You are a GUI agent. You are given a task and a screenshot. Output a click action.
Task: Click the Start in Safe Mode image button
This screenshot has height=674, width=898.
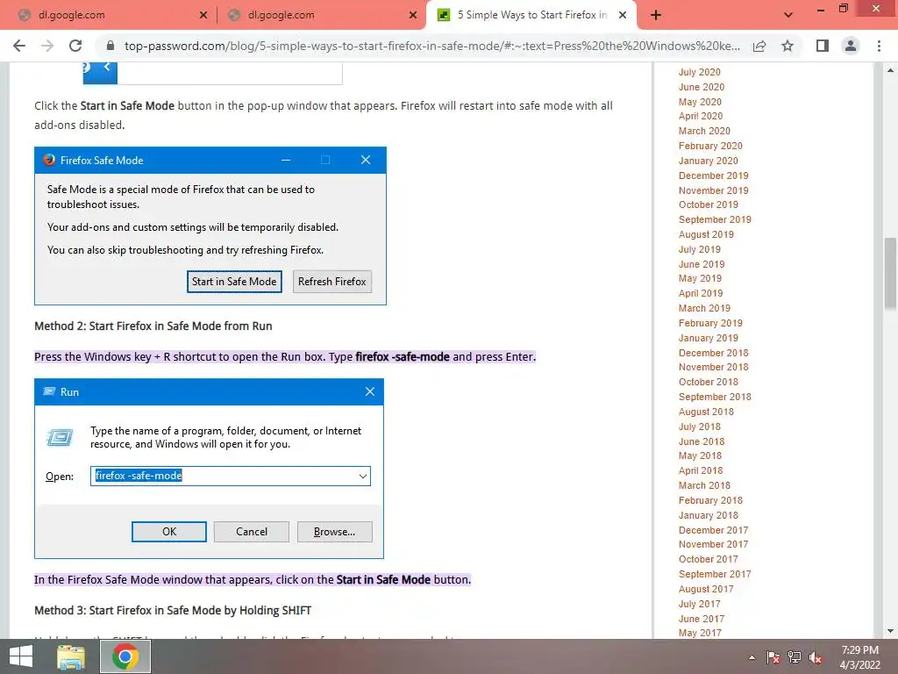[234, 282]
